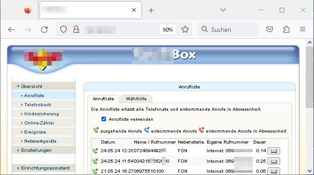This screenshot has width=314, height=175.
Task: Open Anrufliste in the sidebar
Action: (43, 96)
